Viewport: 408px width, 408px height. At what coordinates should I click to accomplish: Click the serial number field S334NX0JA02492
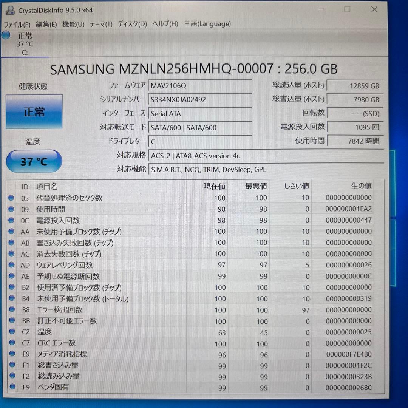(x=200, y=99)
